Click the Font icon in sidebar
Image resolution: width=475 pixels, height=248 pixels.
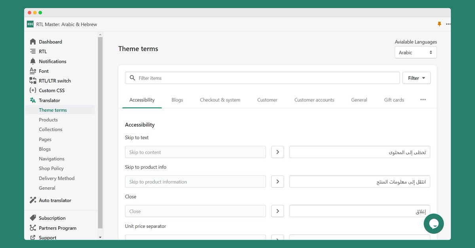(x=33, y=71)
